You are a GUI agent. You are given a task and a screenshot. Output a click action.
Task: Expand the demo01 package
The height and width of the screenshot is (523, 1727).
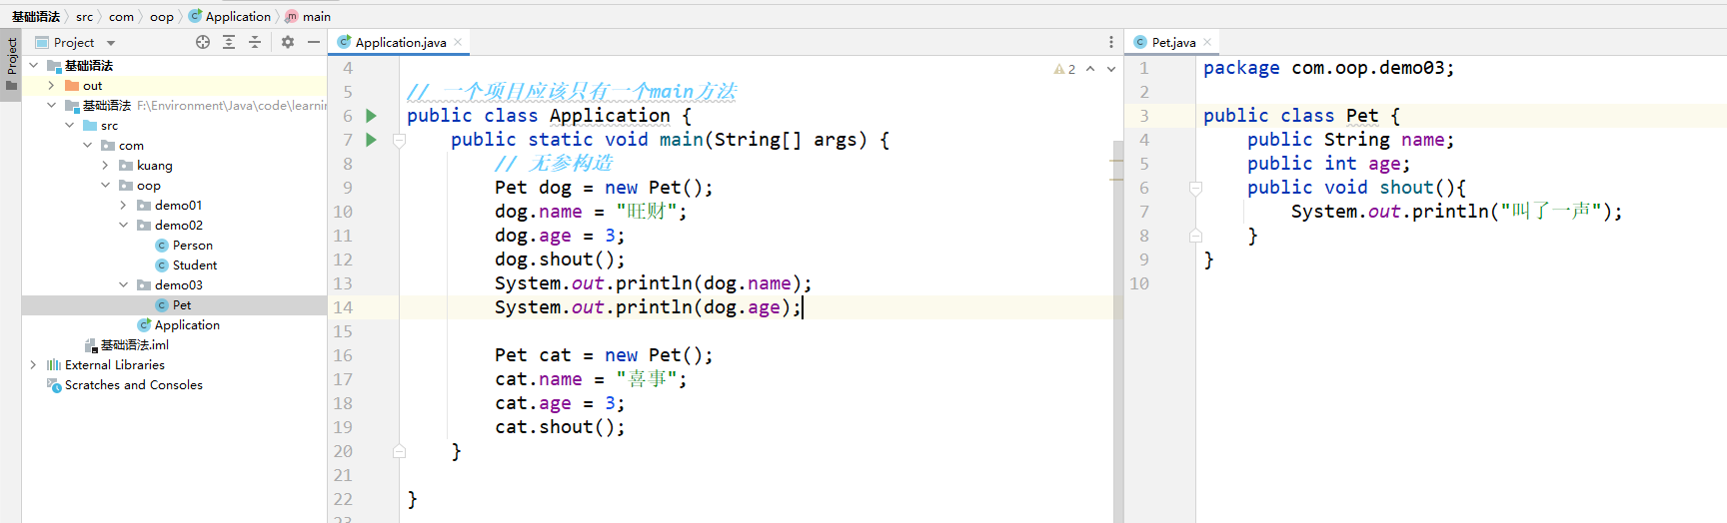(x=124, y=205)
